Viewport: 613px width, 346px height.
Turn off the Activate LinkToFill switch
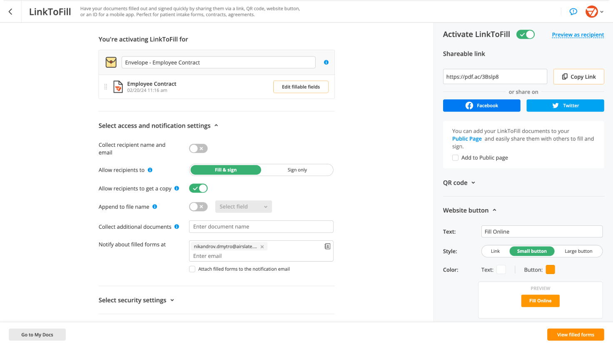[526, 35]
